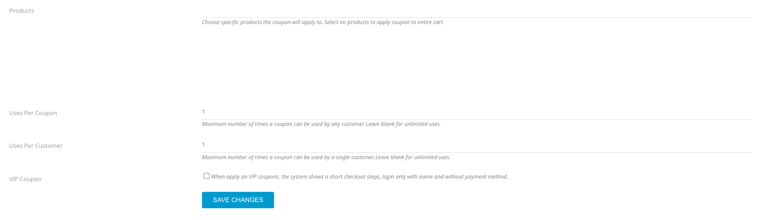Check the box for short checkout steps
The height and width of the screenshot is (220, 765).
click(x=206, y=176)
